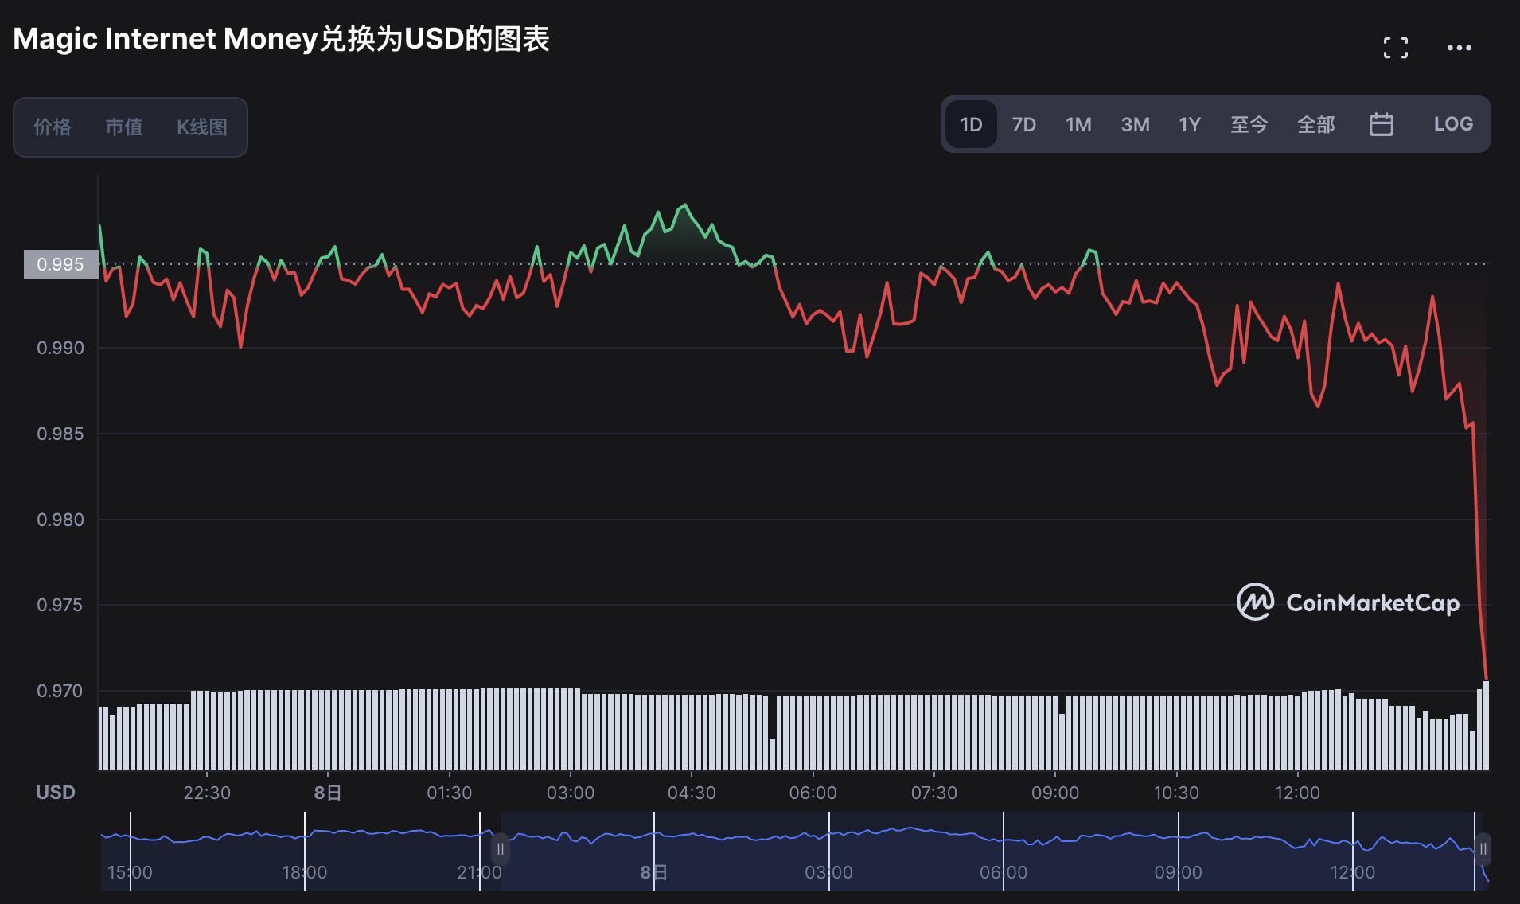
Task: Enter fullscreen chart mode
Action: [x=1395, y=48]
